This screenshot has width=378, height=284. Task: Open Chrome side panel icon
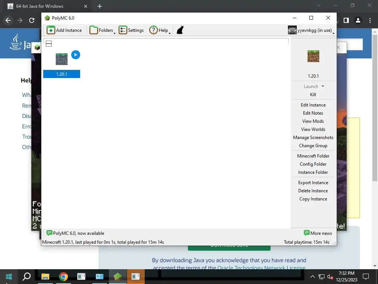click(x=346, y=21)
